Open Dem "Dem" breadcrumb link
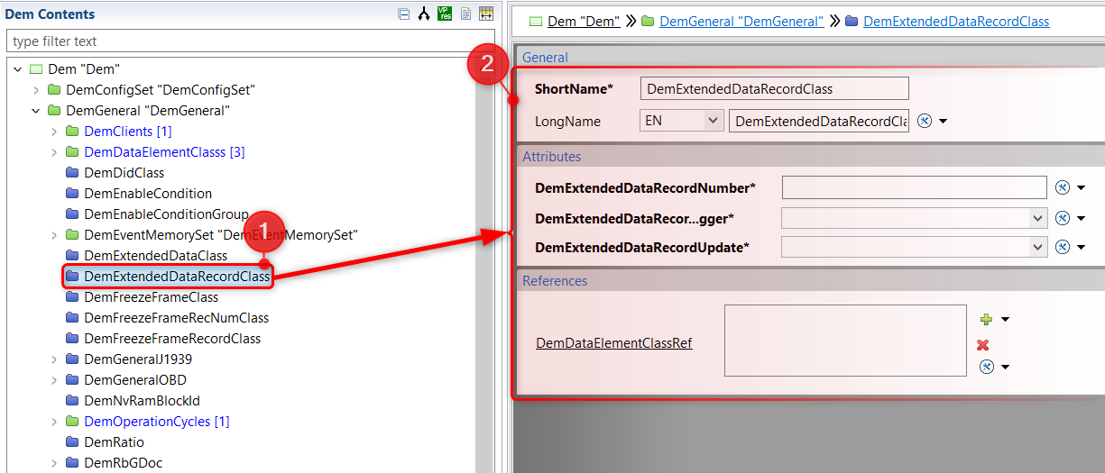The width and height of the screenshot is (1105, 473). 584,22
